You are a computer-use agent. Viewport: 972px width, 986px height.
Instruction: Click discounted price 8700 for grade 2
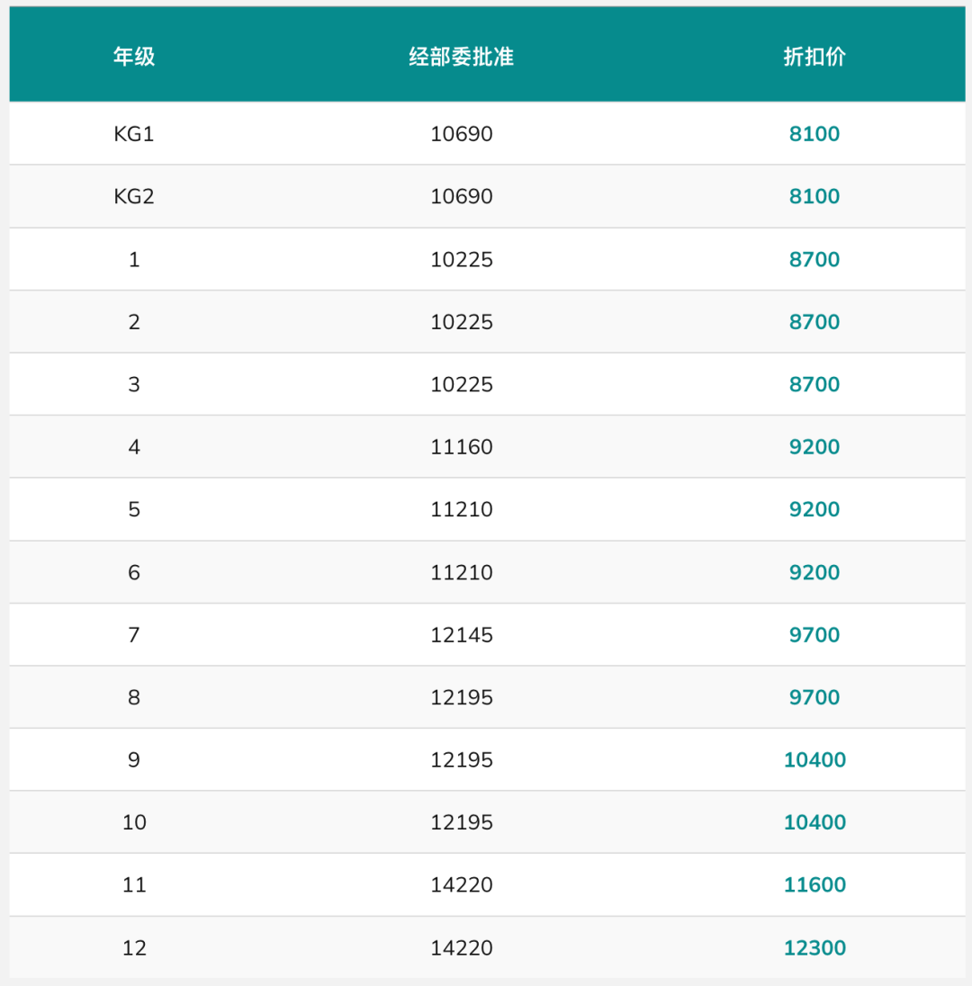(x=814, y=322)
